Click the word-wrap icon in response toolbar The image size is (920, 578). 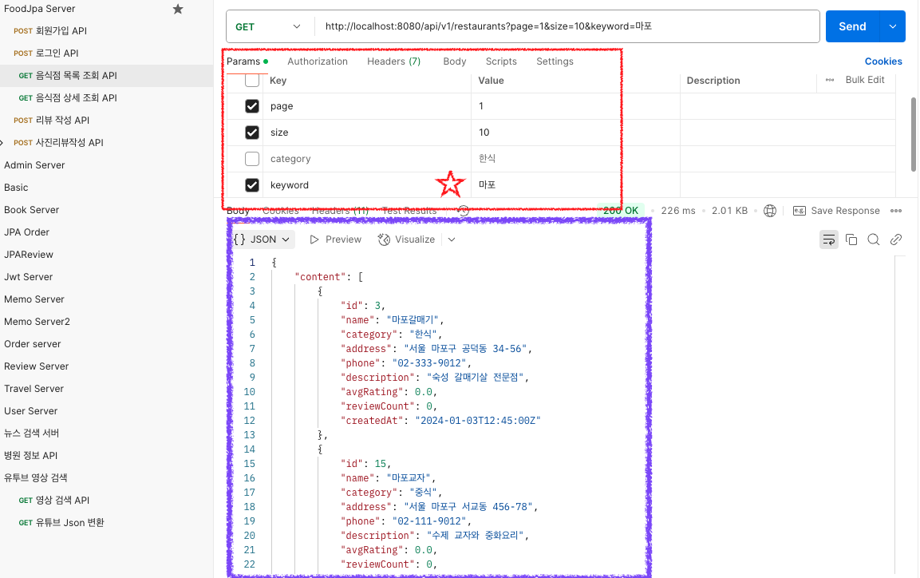(828, 240)
